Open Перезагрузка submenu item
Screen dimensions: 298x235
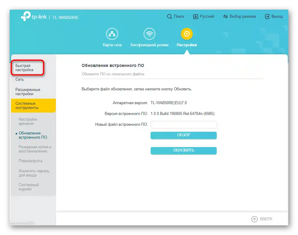point(30,161)
